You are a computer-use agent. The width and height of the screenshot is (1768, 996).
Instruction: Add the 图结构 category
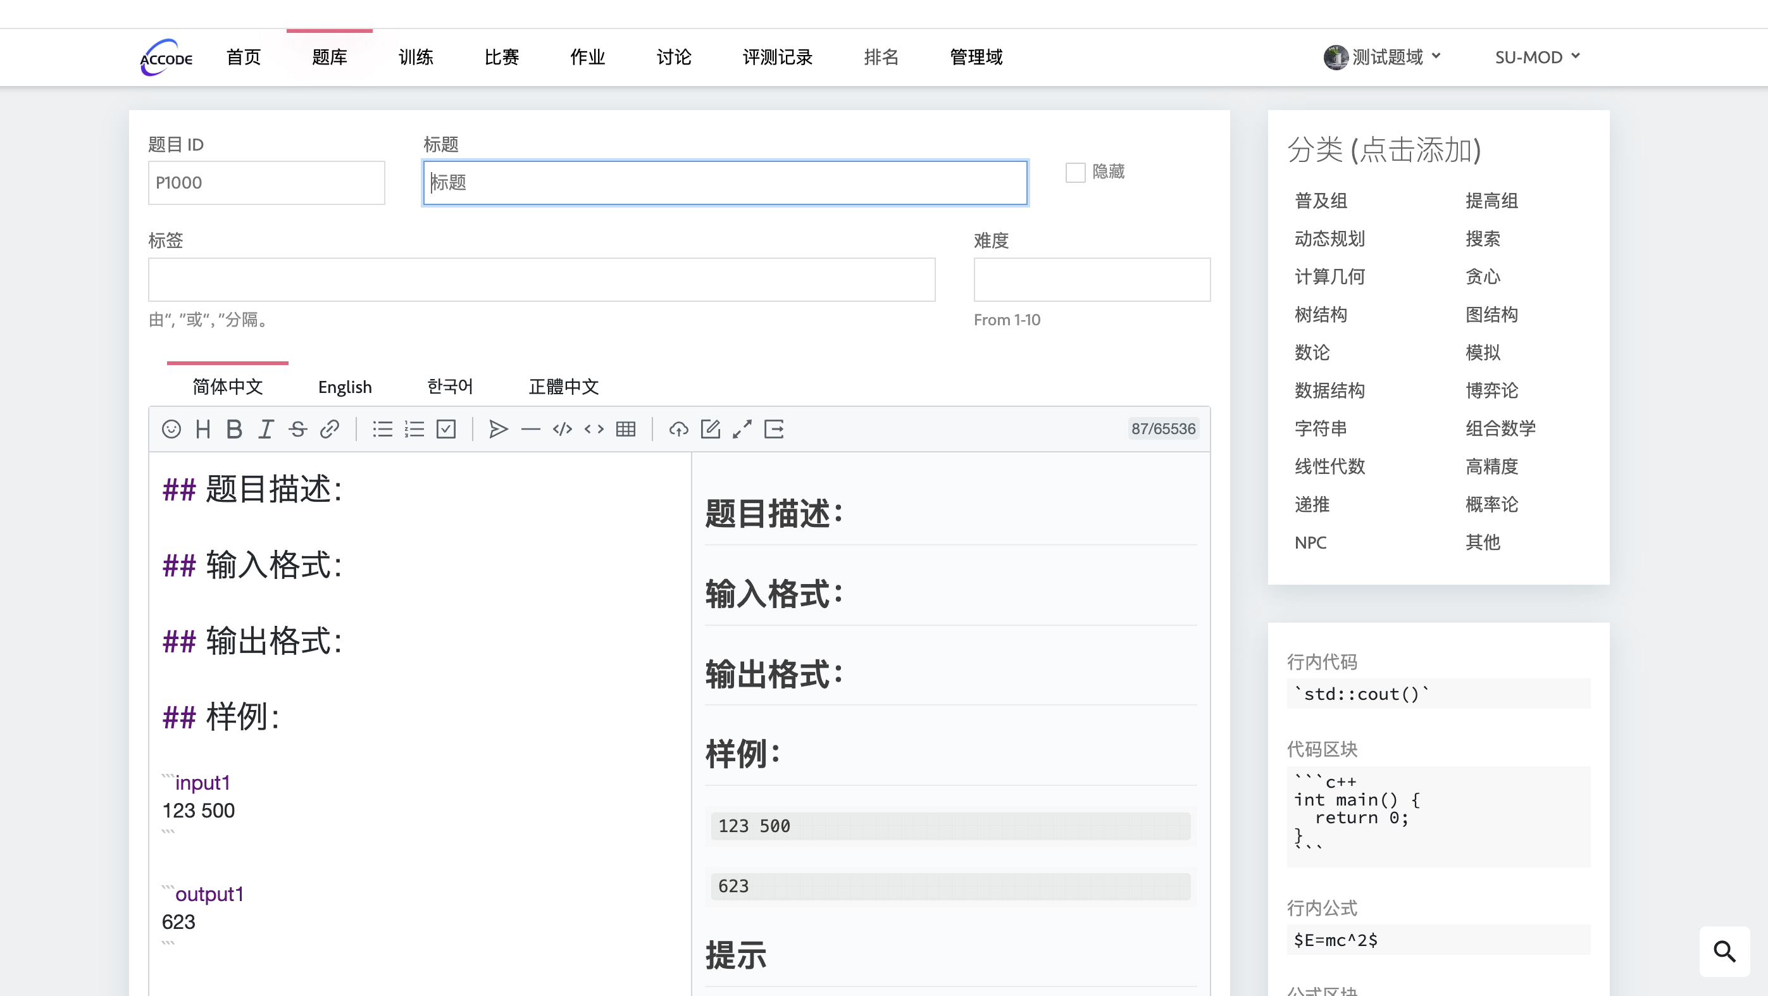pyautogui.click(x=1491, y=314)
